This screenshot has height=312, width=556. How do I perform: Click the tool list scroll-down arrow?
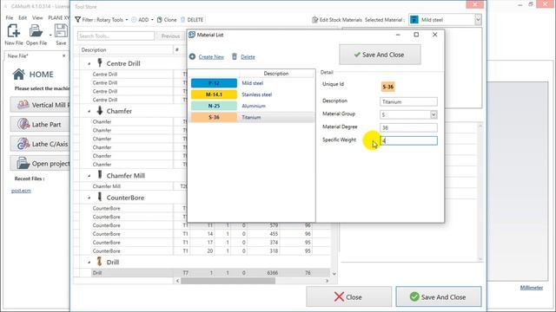(334, 274)
